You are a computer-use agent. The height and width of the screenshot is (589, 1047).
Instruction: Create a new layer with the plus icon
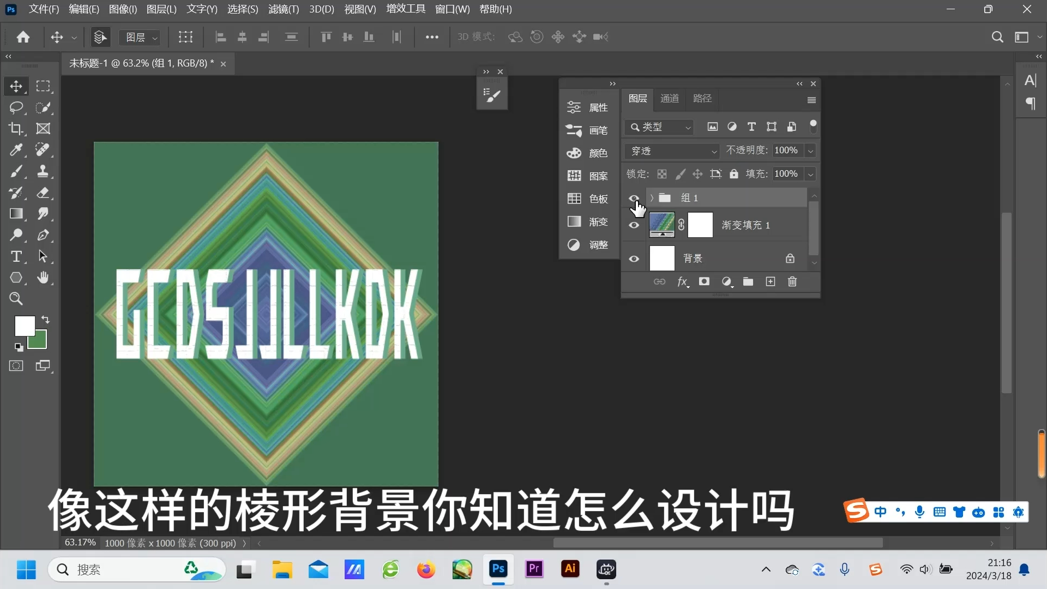pos(771,282)
